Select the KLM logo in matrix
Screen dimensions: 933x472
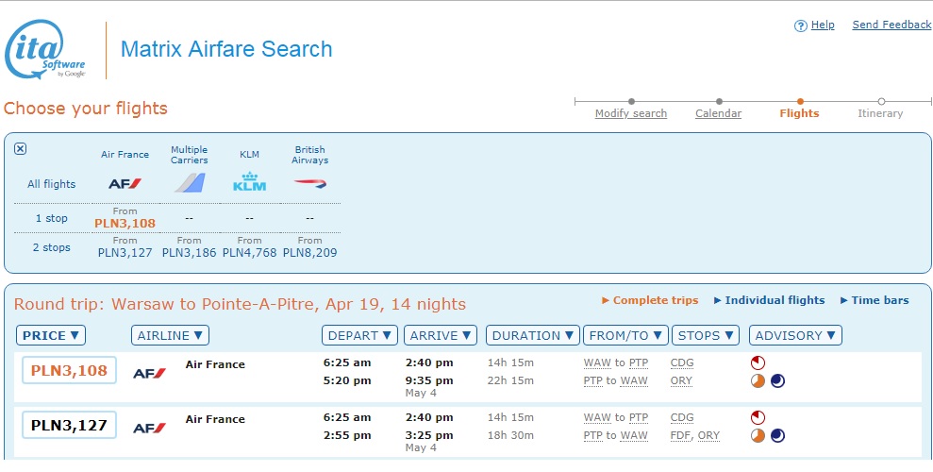(249, 182)
